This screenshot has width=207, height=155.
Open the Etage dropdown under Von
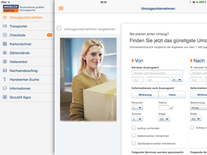click(x=164, y=119)
